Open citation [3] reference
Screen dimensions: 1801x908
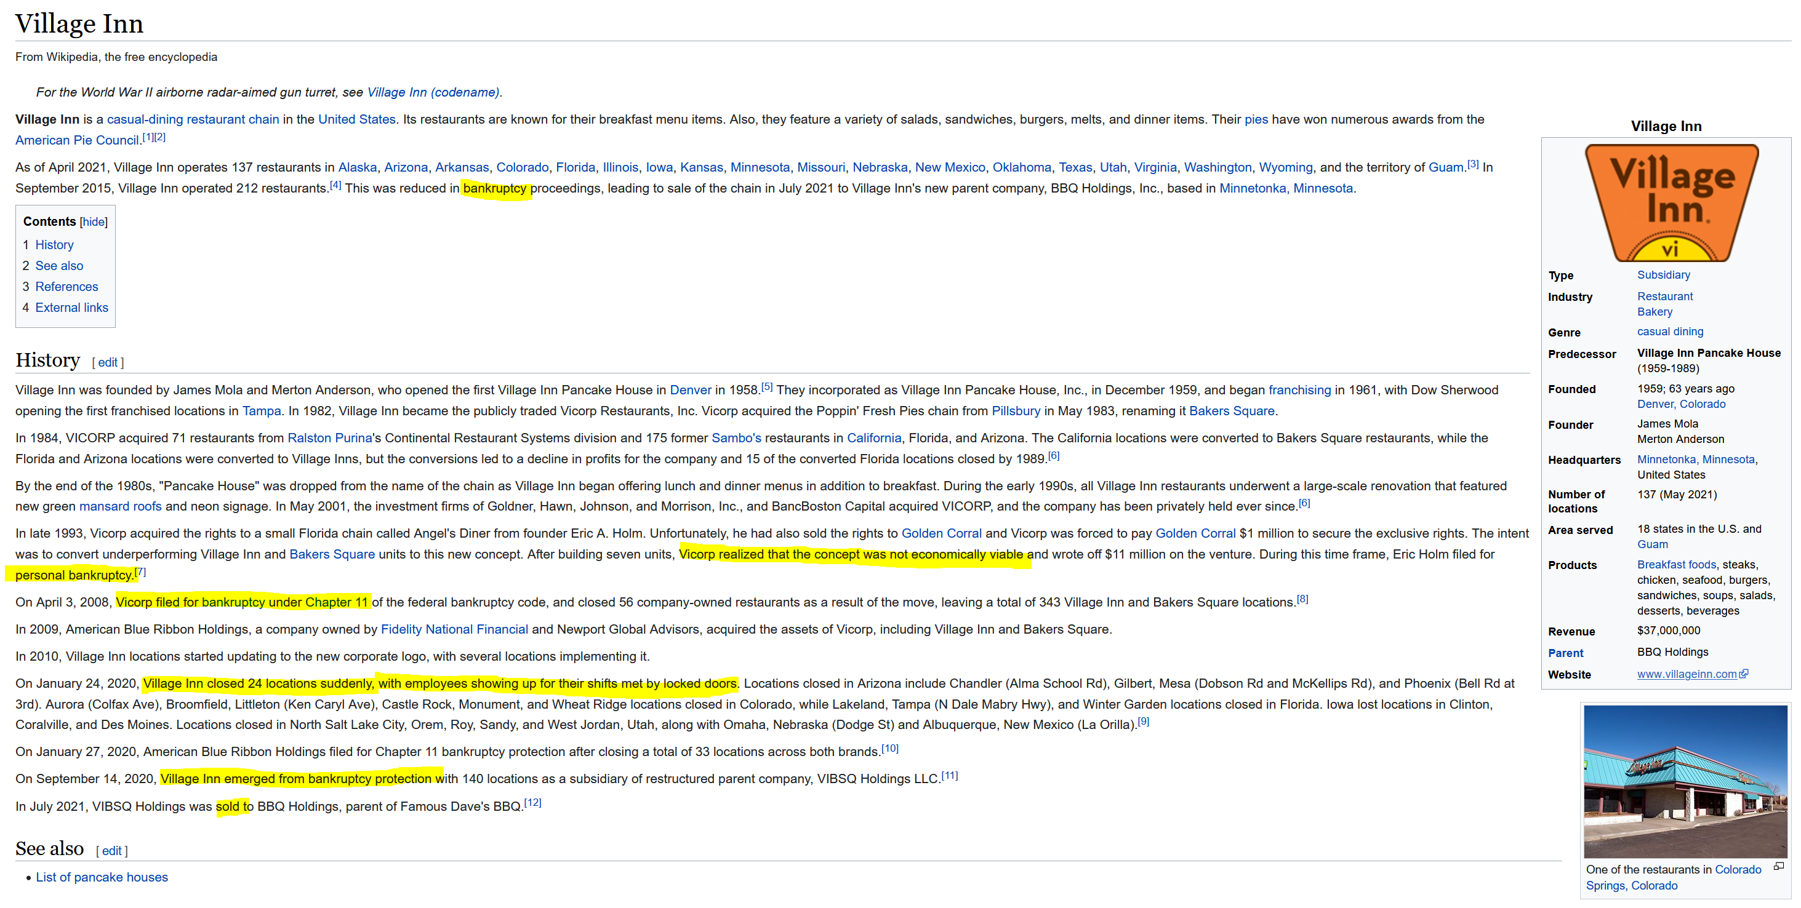point(1473,164)
